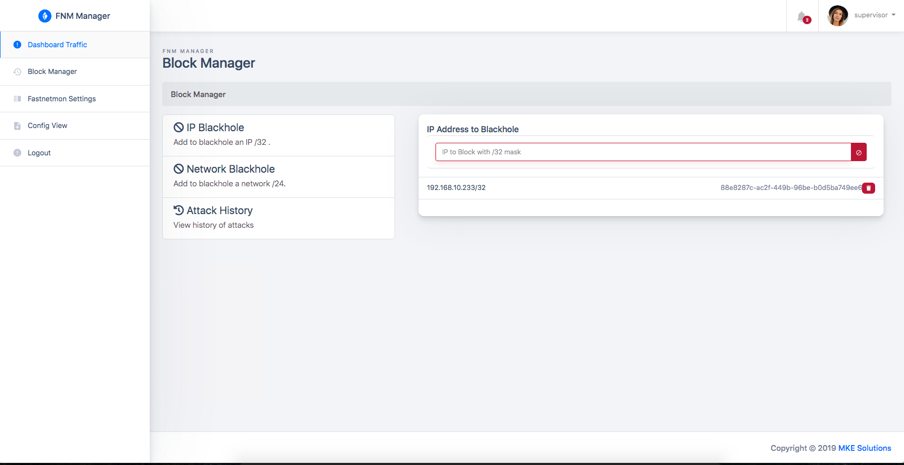Click the FNM Manager logo icon

click(45, 16)
